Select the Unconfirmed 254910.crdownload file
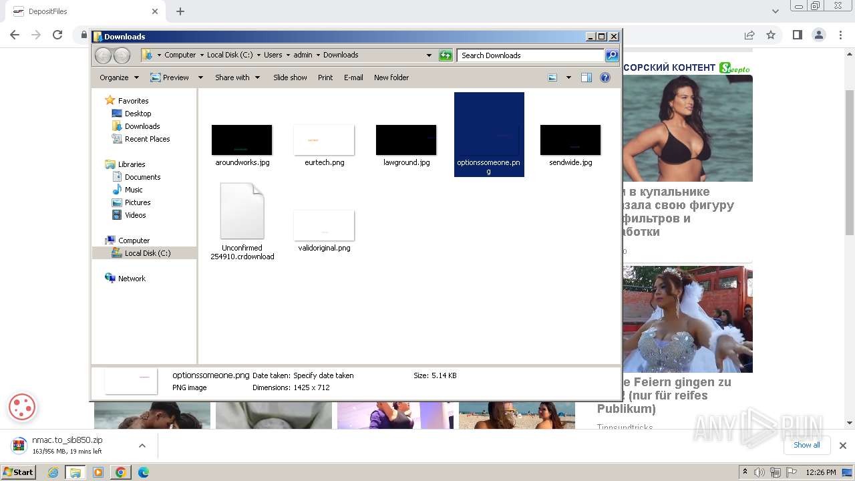This screenshot has width=855, height=481. [242, 222]
